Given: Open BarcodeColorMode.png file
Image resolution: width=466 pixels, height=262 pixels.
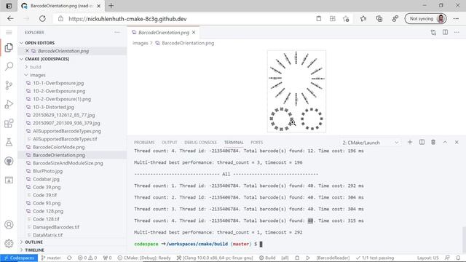Looking at the screenshot, I should (x=58, y=147).
